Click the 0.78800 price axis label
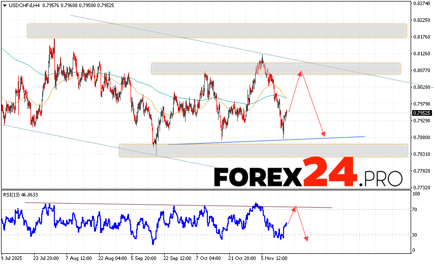Screen dimensions: 434x264 click(421, 138)
